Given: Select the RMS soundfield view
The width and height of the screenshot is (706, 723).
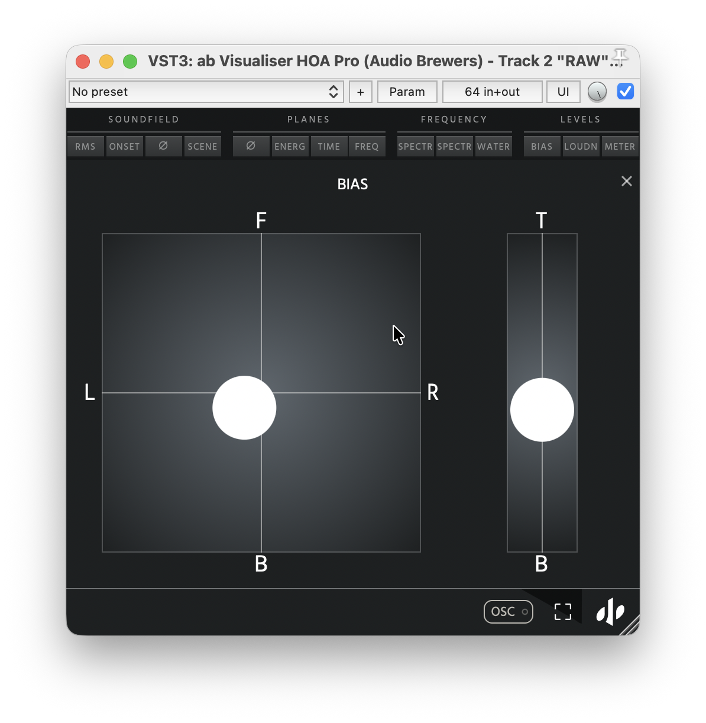Looking at the screenshot, I should click(x=86, y=146).
